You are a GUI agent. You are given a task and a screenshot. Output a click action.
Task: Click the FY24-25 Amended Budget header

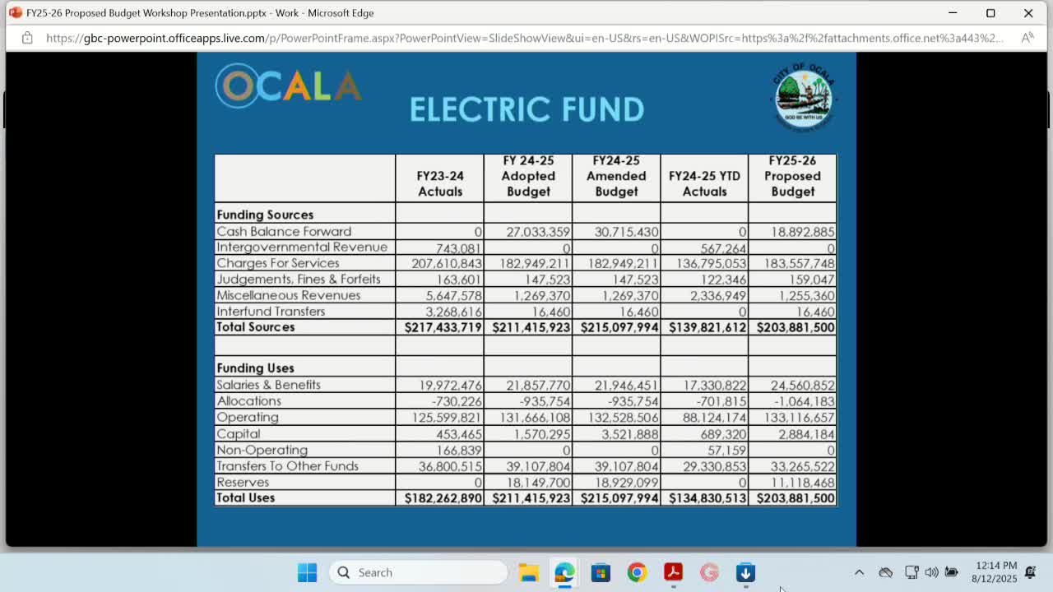616,176
